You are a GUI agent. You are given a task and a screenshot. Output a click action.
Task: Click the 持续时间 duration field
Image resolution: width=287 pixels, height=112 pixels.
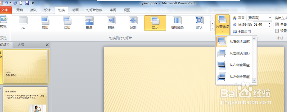tap(261, 25)
